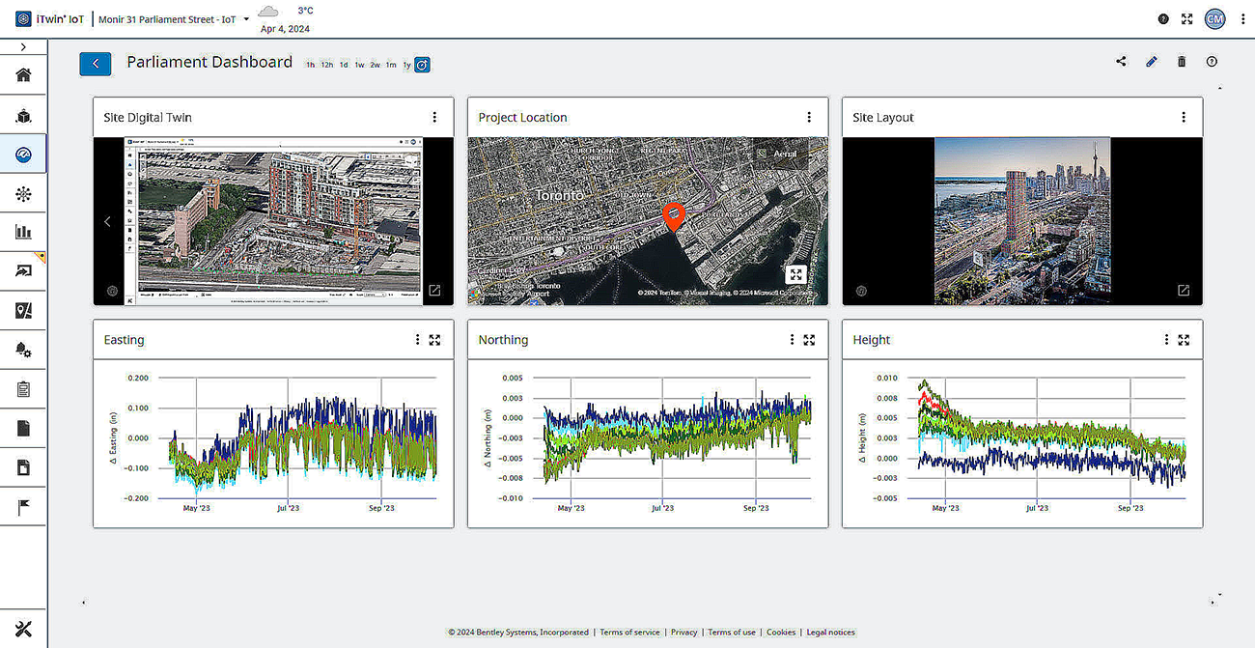
Task: Open the Terms of service link
Action: [629, 632]
